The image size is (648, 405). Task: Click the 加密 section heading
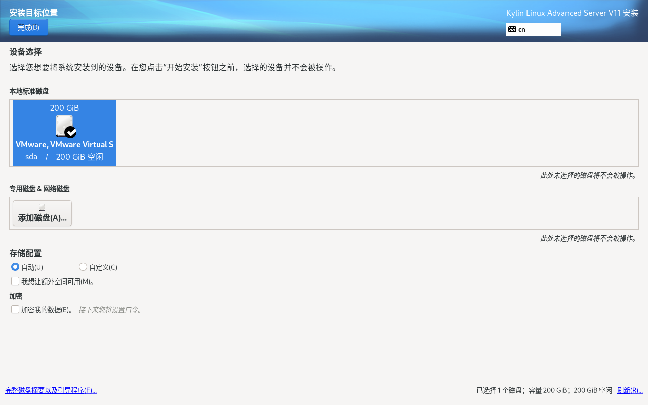[16, 296]
